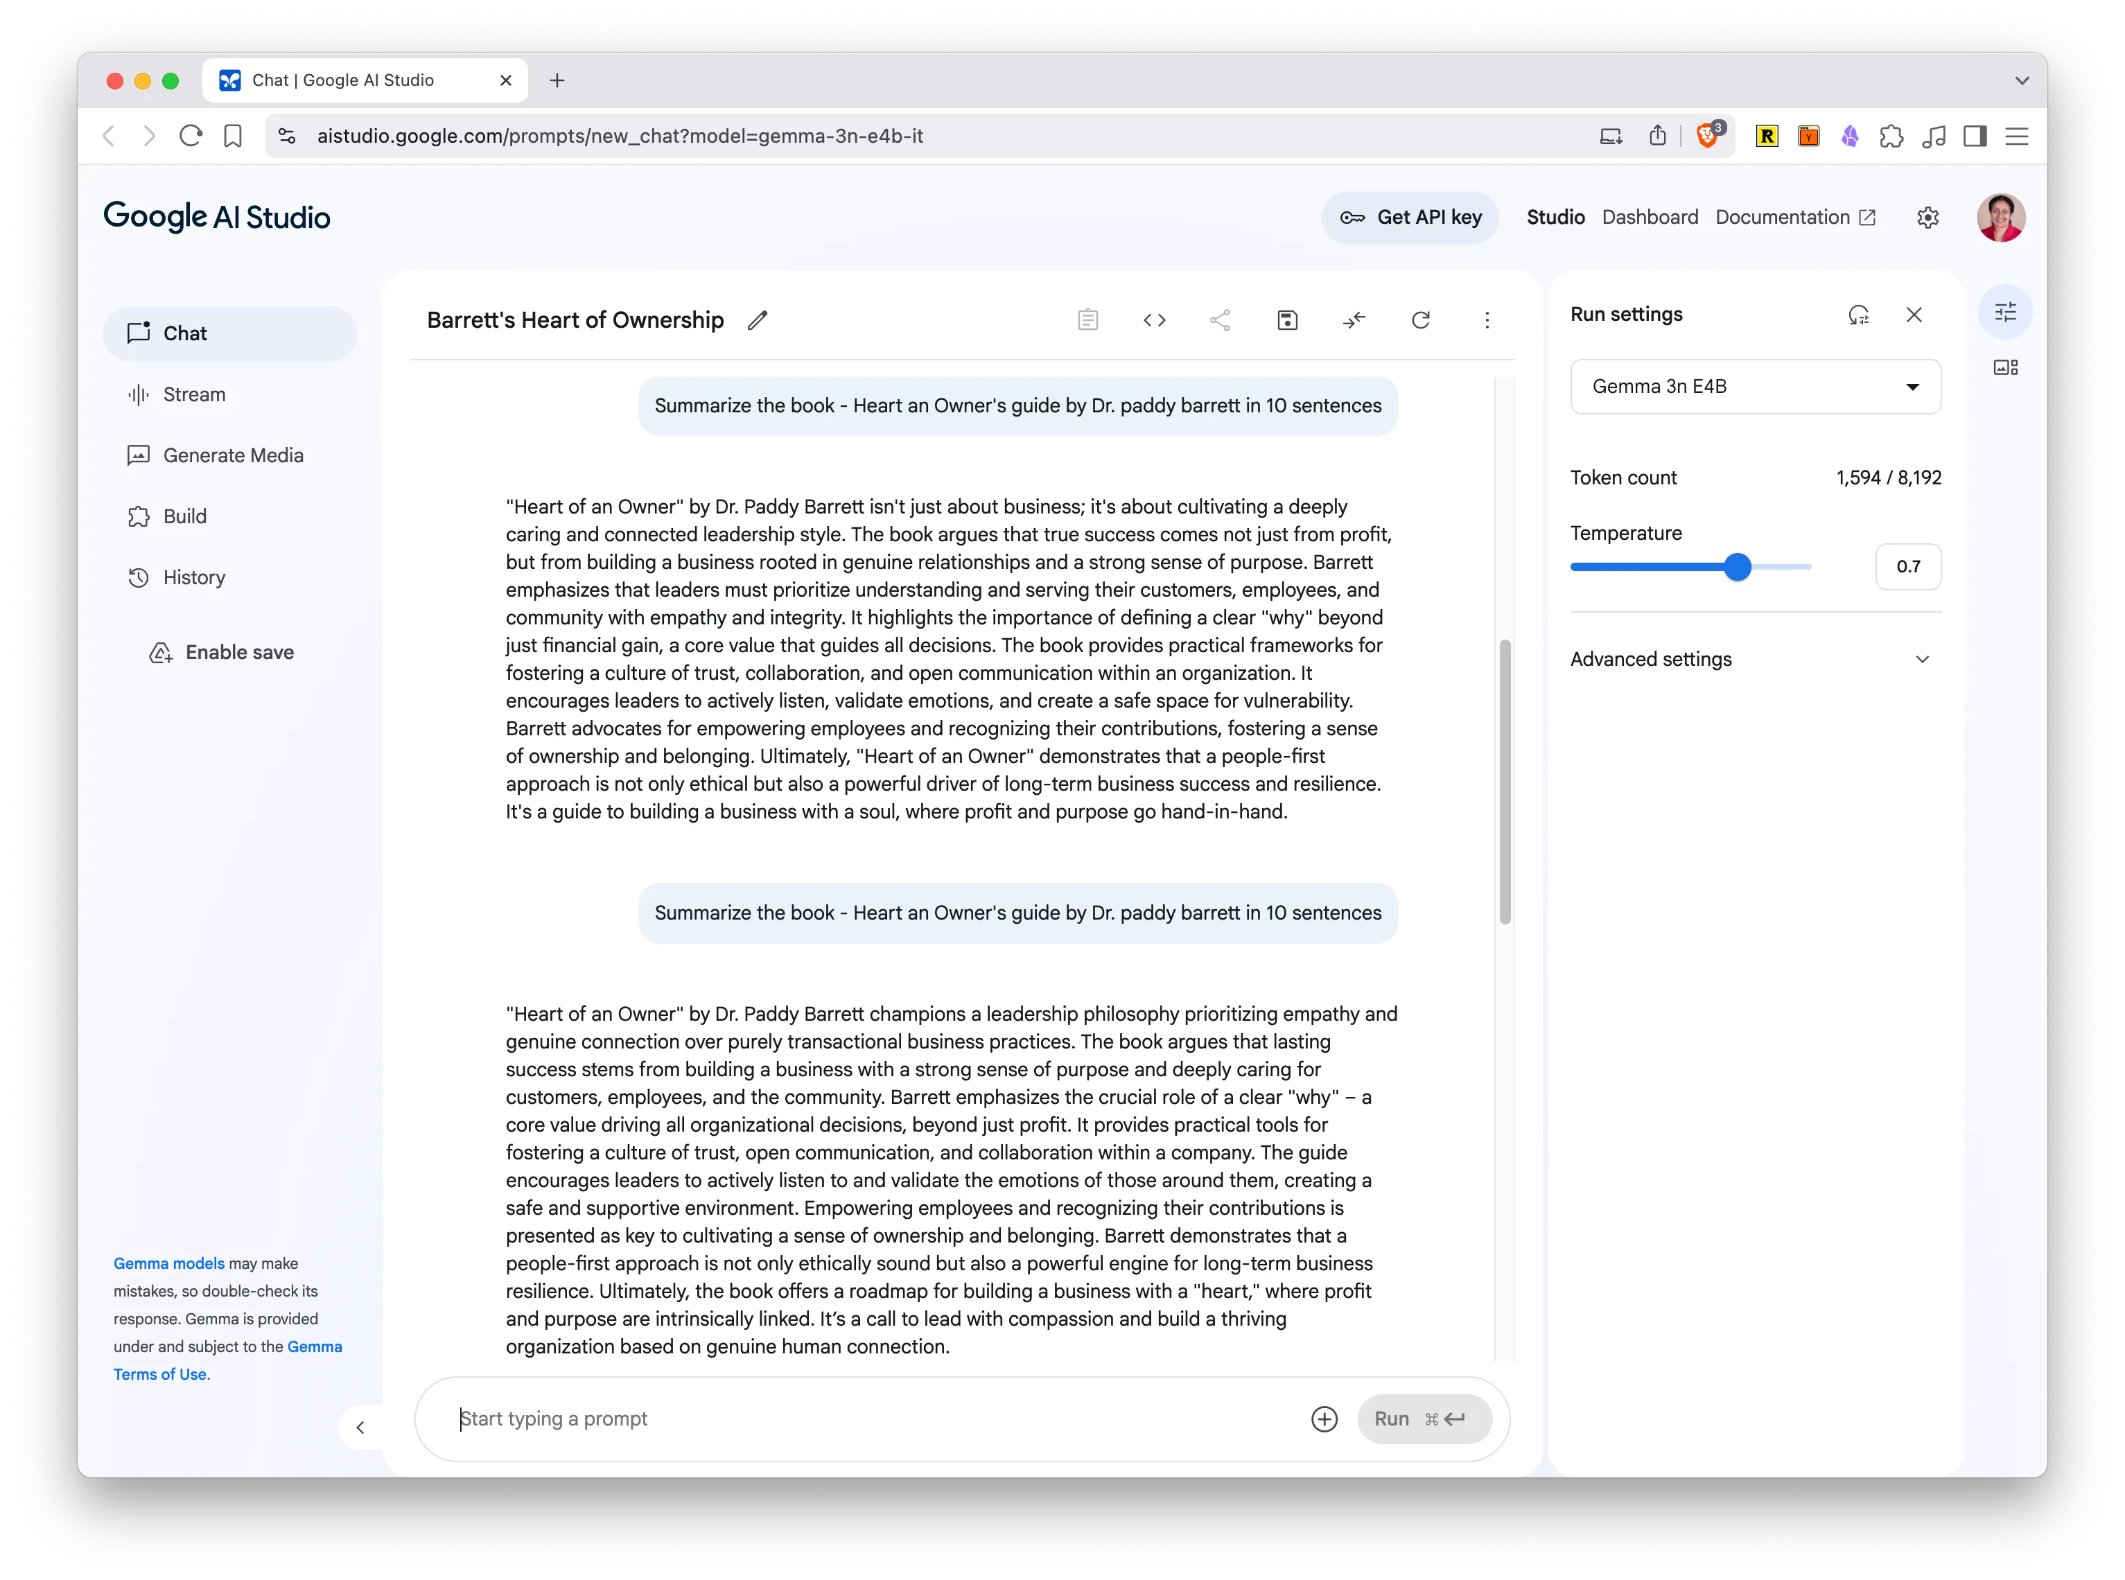Collapse the left sidebar with chevron

[x=360, y=1428]
